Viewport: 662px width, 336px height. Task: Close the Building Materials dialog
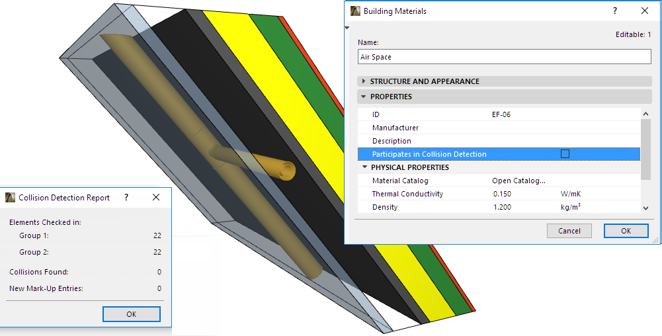[645, 11]
